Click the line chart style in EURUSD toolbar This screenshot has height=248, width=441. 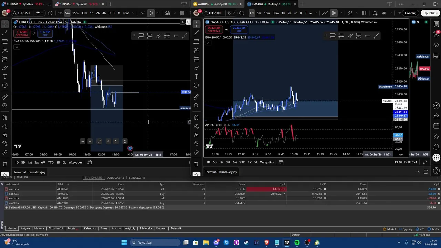coord(142,13)
